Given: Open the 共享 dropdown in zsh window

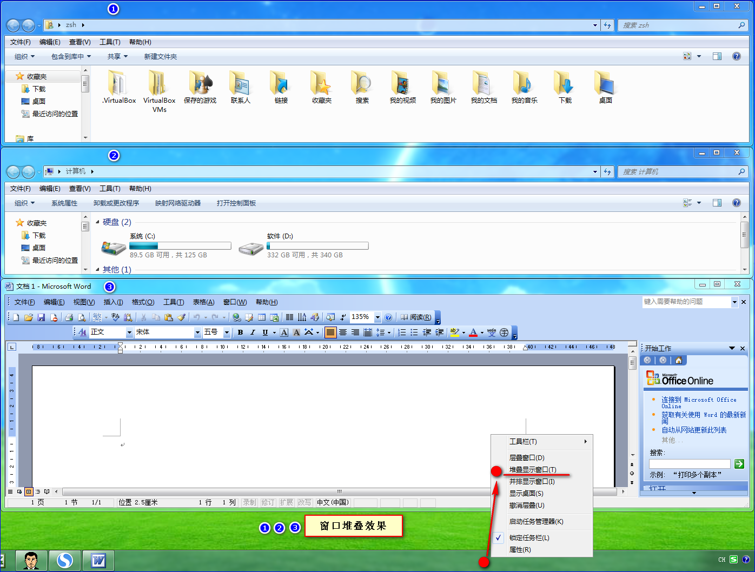Looking at the screenshot, I should click(x=117, y=56).
